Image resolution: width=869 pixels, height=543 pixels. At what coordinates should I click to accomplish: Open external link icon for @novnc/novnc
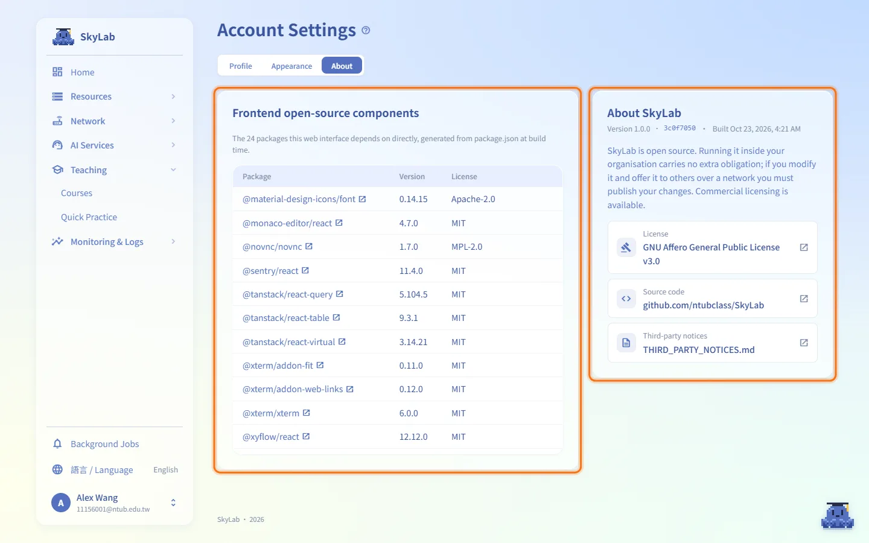[309, 246]
